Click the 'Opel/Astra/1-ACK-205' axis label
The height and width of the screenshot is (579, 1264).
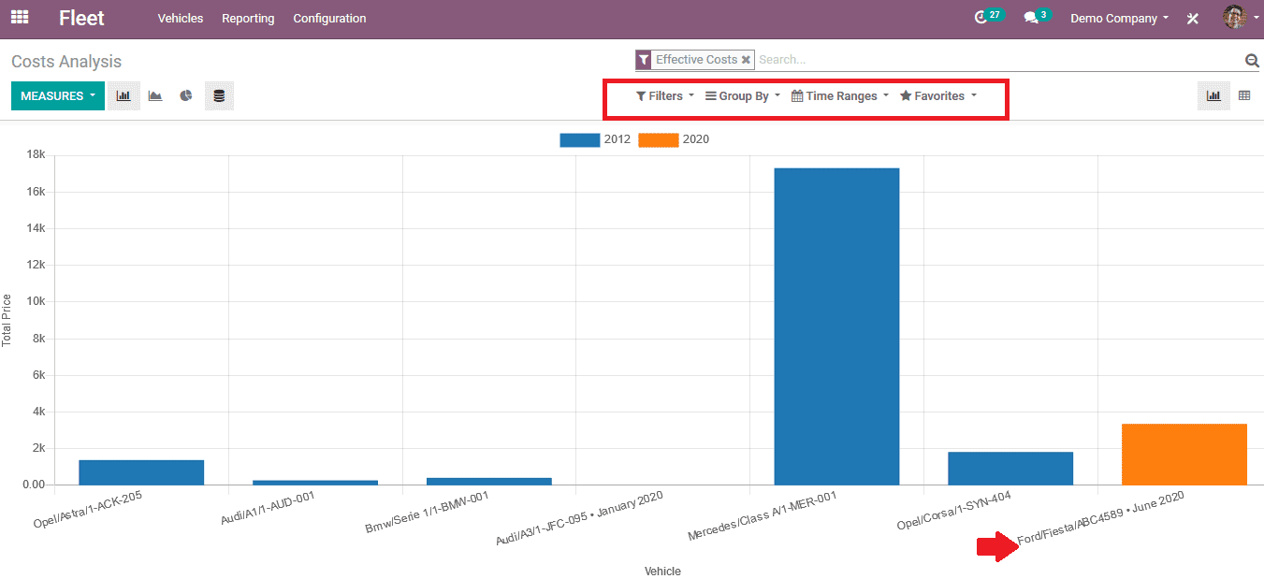(88, 509)
